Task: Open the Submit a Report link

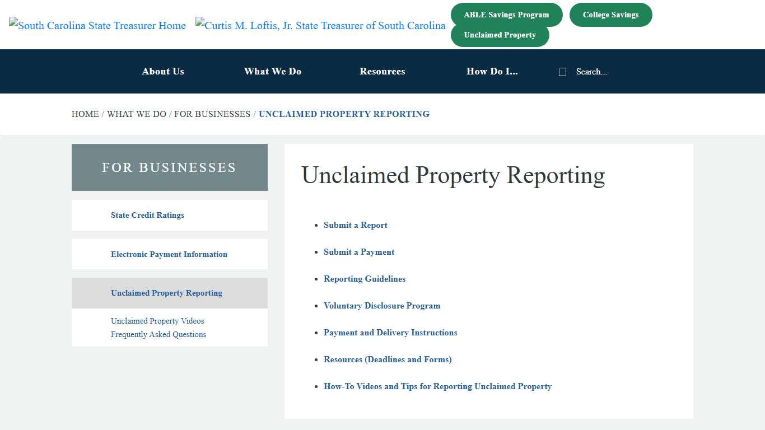Action: click(x=355, y=225)
